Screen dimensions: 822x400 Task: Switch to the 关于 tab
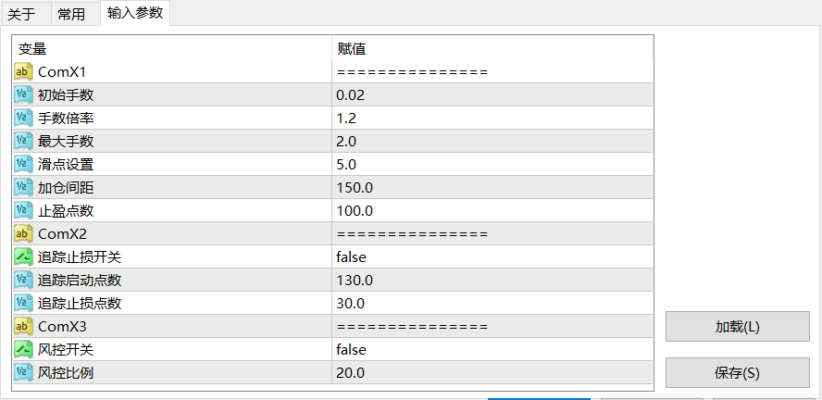[x=21, y=14]
